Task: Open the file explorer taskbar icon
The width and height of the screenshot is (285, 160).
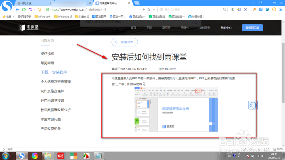Action: (48, 156)
